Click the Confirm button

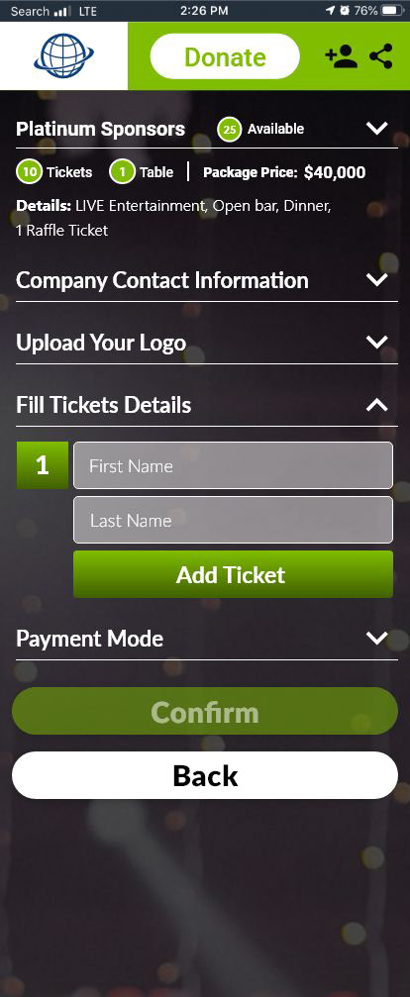pyautogui.click(x=205, y=712)
